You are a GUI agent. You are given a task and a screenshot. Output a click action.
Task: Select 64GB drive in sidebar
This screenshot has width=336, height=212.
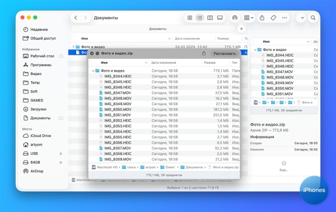click(35, 162)
